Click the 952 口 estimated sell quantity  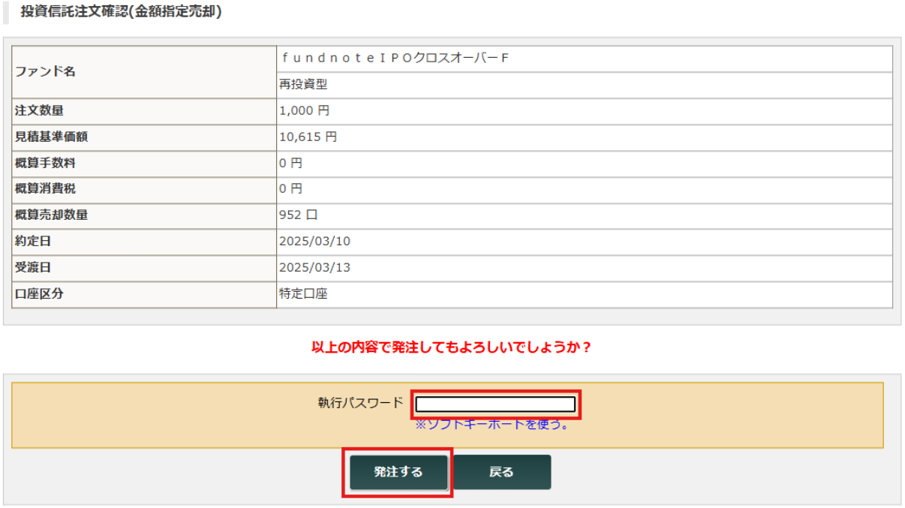pyautogui.click(x=298, y=215)
